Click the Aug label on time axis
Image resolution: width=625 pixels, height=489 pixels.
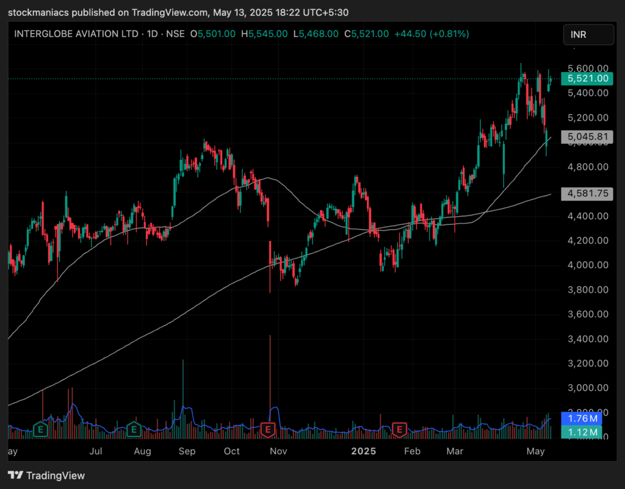click(x=142, y=451)
